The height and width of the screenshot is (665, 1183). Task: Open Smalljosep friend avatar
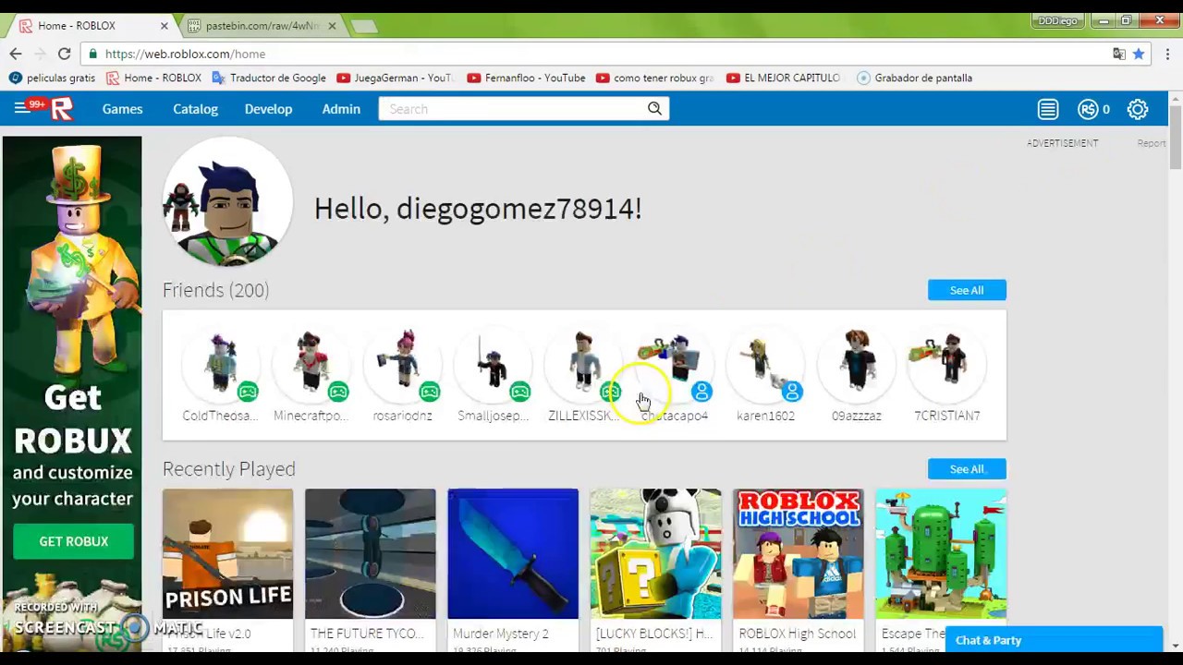pyautogui.click(x=493, y=364)
